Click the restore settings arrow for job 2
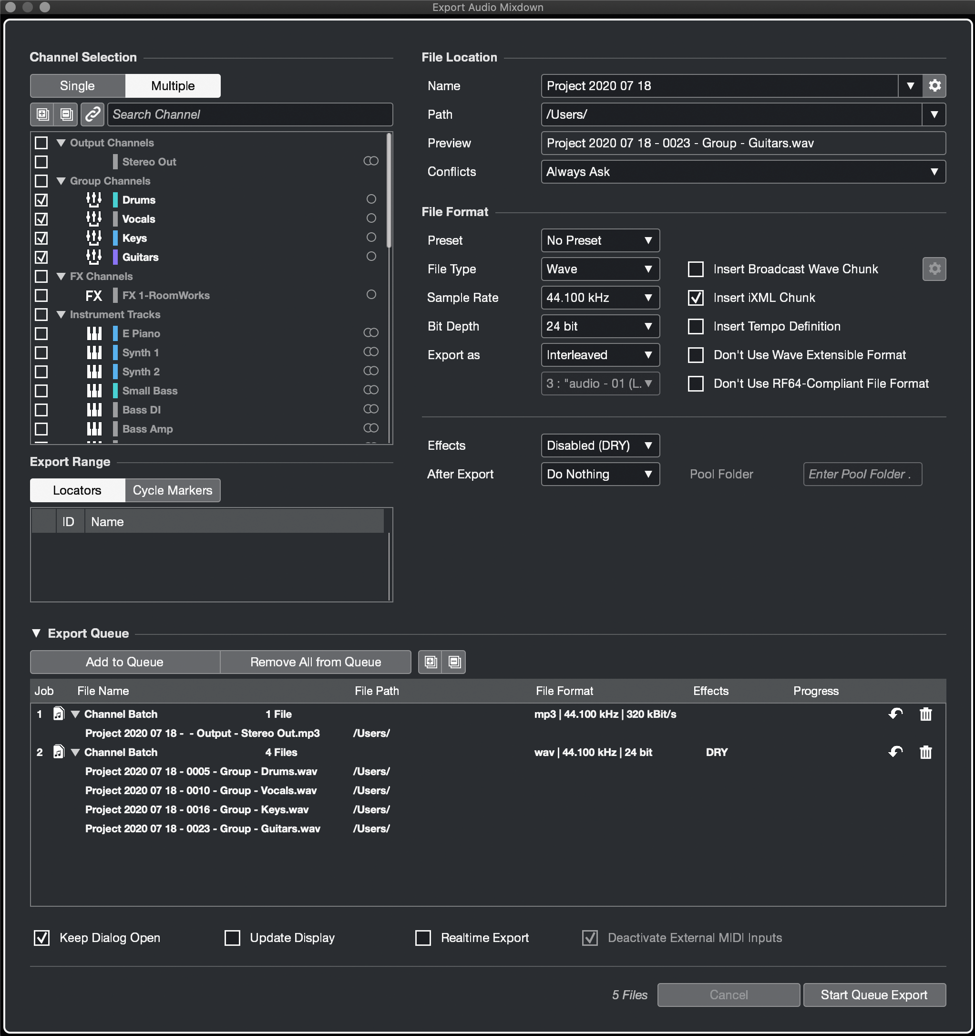This screenshot has height=1036, width=975. tap(895, 752)
